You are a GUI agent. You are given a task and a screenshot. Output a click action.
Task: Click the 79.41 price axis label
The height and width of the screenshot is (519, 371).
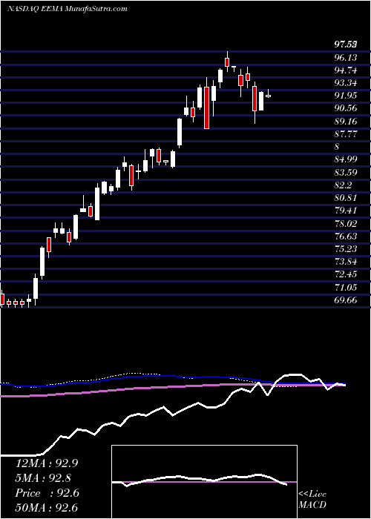tap(346, 211)
